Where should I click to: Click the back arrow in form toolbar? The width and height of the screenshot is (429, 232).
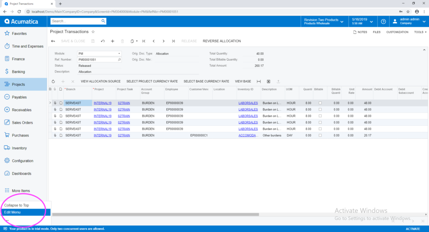pyautogui.click(x=53, y=41)
